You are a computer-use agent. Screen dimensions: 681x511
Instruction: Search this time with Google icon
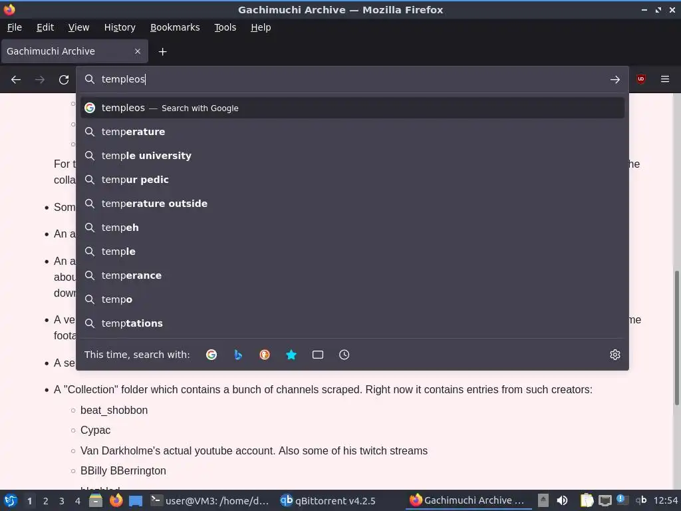tap(211, 355)
